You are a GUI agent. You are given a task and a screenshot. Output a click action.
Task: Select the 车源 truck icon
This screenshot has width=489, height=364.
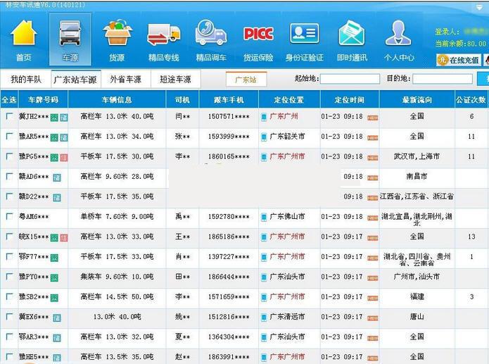[70, 40]
